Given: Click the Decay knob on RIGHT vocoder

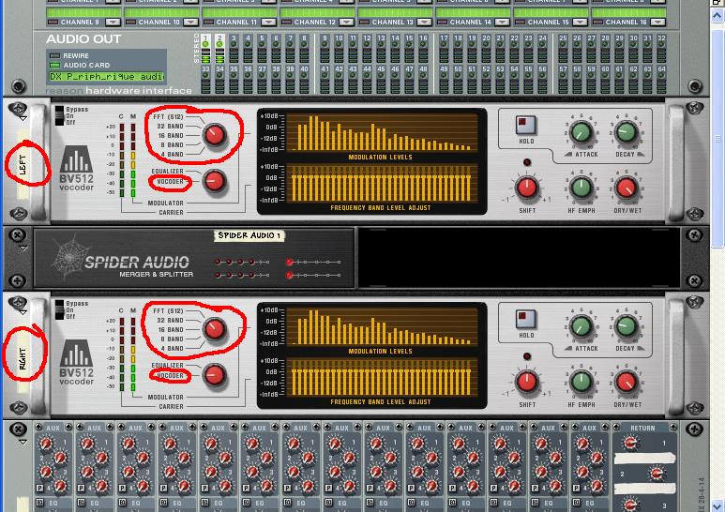Looking at the screenshot, I should pyautogui.click(x=627, y=326).
